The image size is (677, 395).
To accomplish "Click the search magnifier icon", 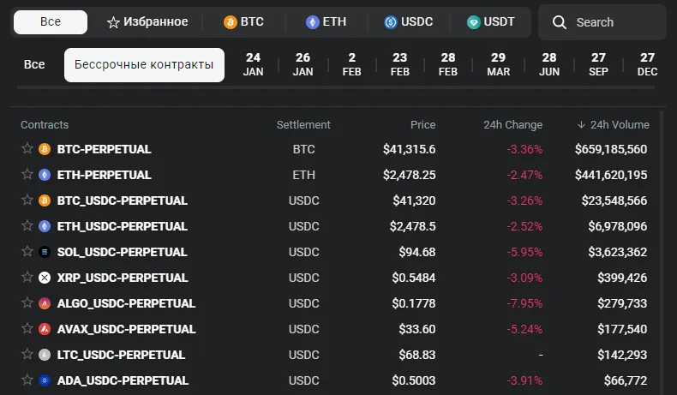I will [x=559, y=22].
